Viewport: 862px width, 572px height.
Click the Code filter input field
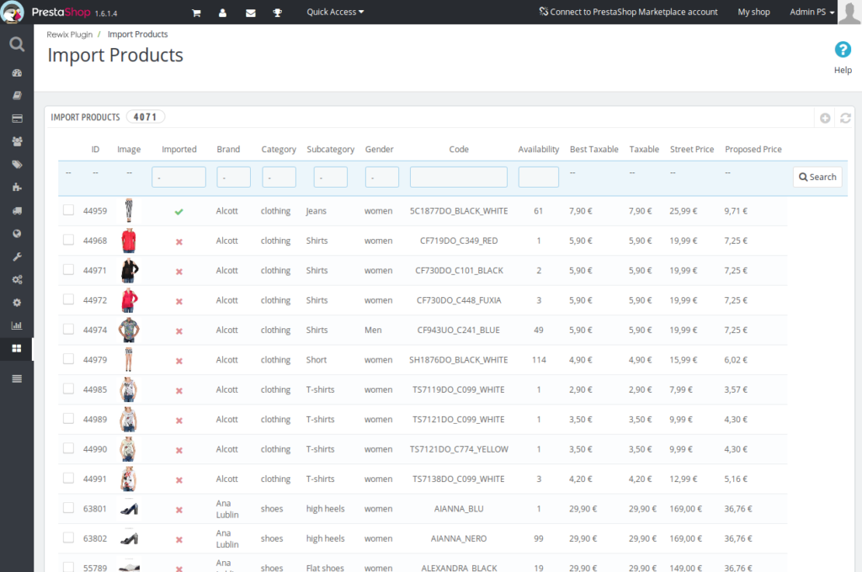pyautogui.click(x=459, y=177)
